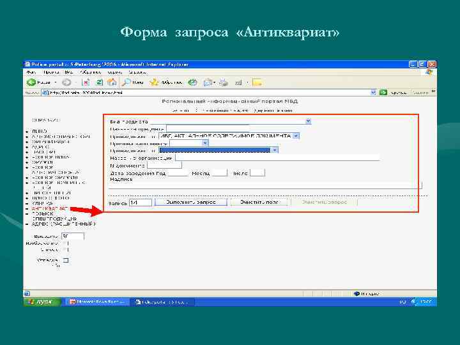
Task: Focus the Надпись wide text field
Action: coord(265,185)
